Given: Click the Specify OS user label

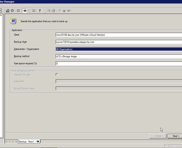Looking at the screenshot, I should [22, 75].
